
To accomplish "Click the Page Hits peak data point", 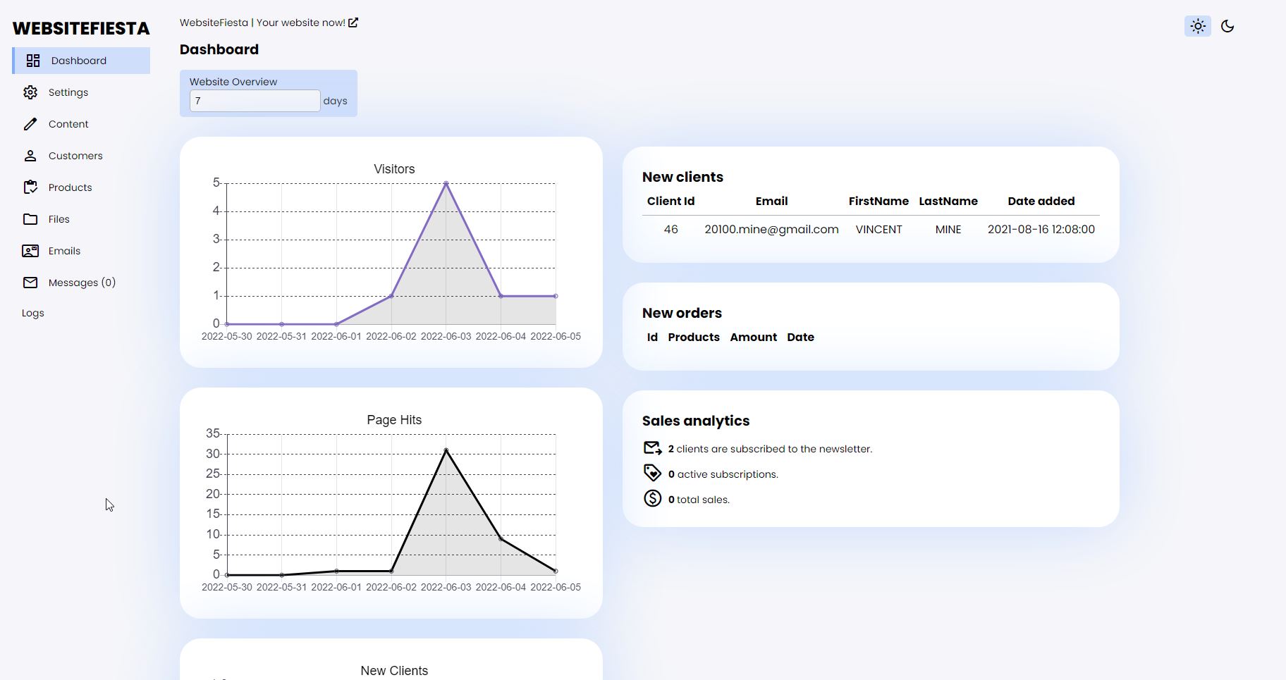I will pos(446,450).
